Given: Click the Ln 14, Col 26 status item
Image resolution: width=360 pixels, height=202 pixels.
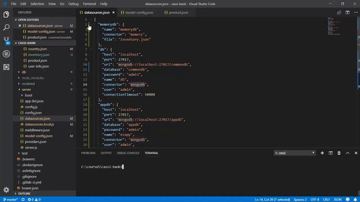Looking at the screenshot, I should [x=272, y=200].
